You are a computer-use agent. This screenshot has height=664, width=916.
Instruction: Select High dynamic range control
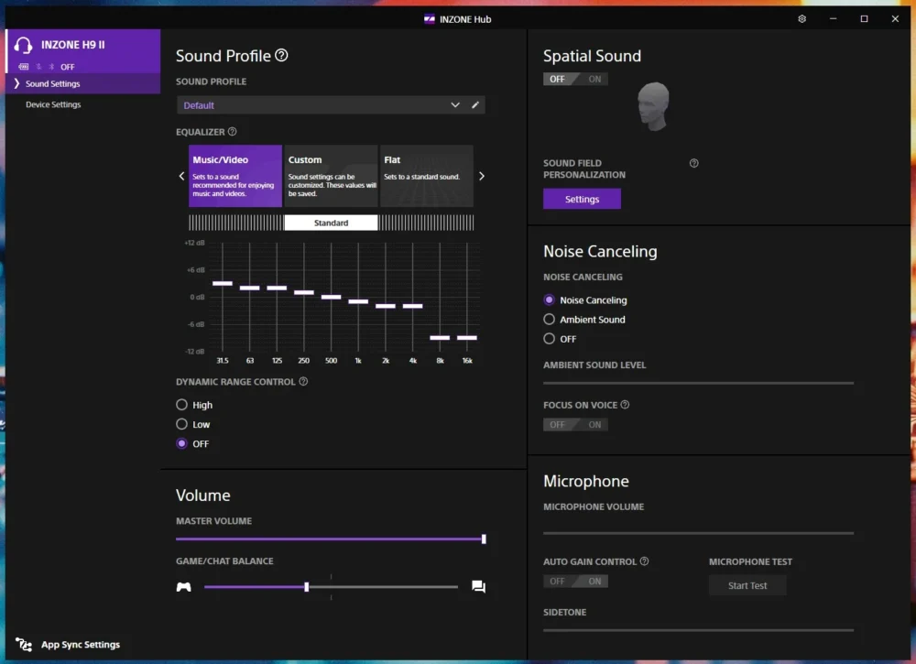[181, 405]
